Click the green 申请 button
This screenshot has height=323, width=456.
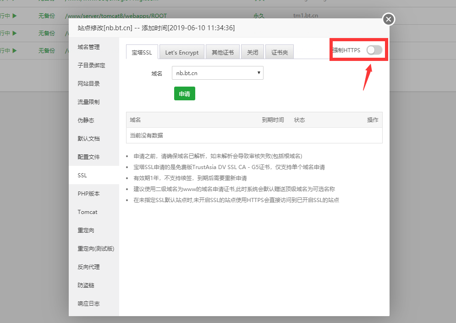184,93
